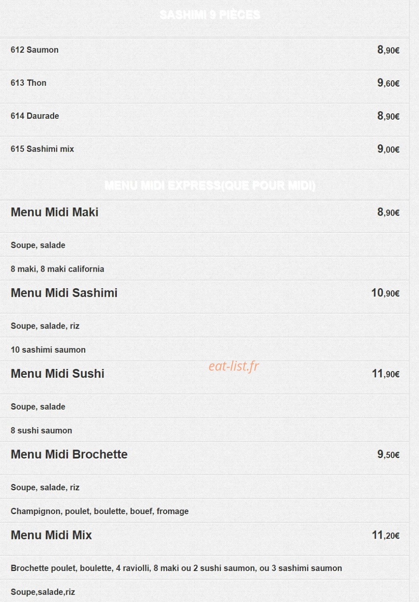Choose the Menu Midi Mix heading
Image resolution: width=419 pixels, height=602 pixels.
[51, 535]
